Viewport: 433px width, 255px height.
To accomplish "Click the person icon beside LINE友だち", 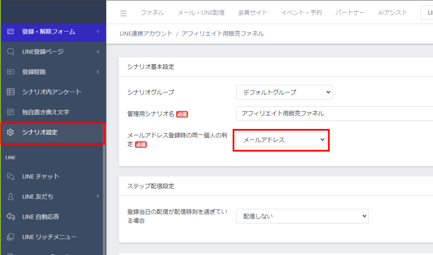I will (x=11, y=197).
